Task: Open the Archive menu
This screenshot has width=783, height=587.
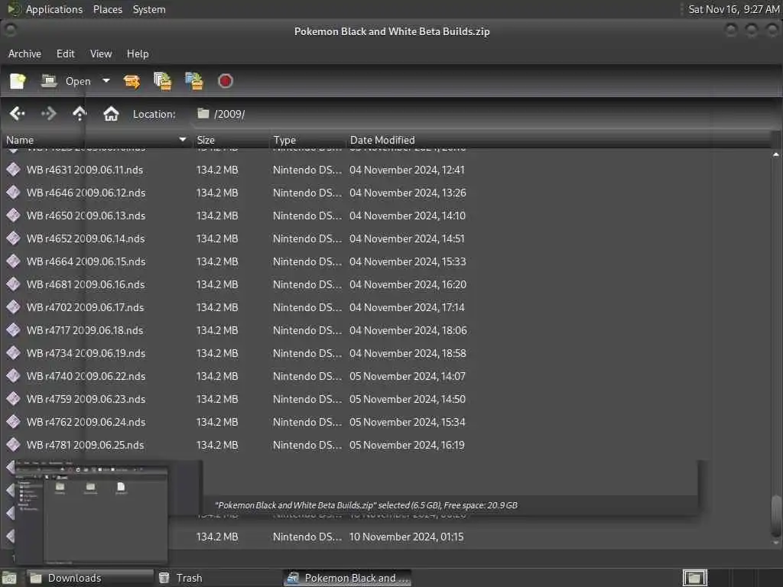Action: tap(24, 54)
